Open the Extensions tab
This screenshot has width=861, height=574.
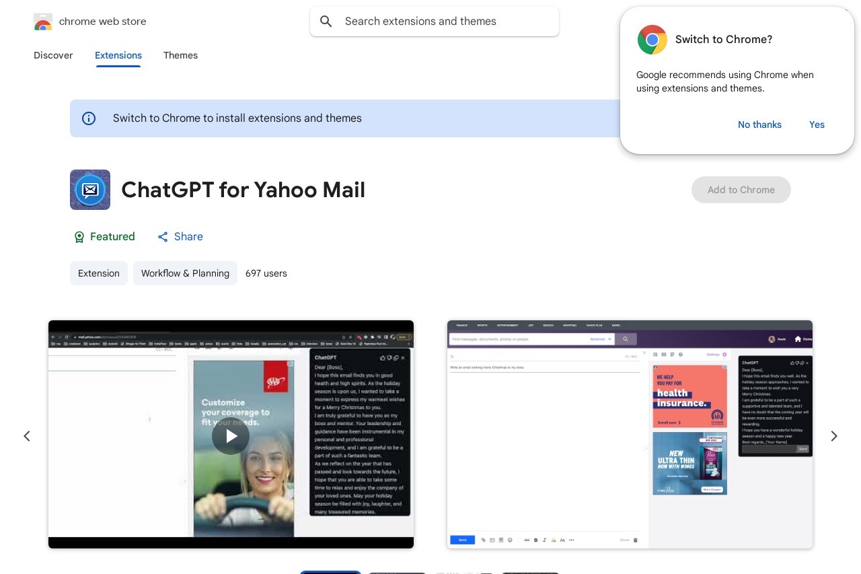118,55
